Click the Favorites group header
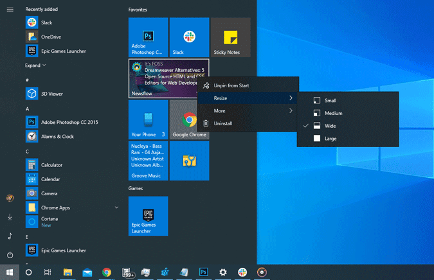This screenshot has width=434, height=280. (x=138, y=10)
